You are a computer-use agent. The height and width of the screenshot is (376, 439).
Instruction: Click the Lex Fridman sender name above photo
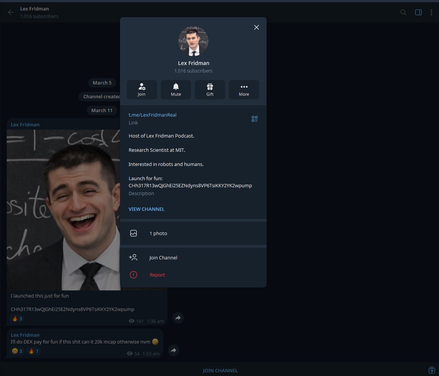(x=25, y=124)
